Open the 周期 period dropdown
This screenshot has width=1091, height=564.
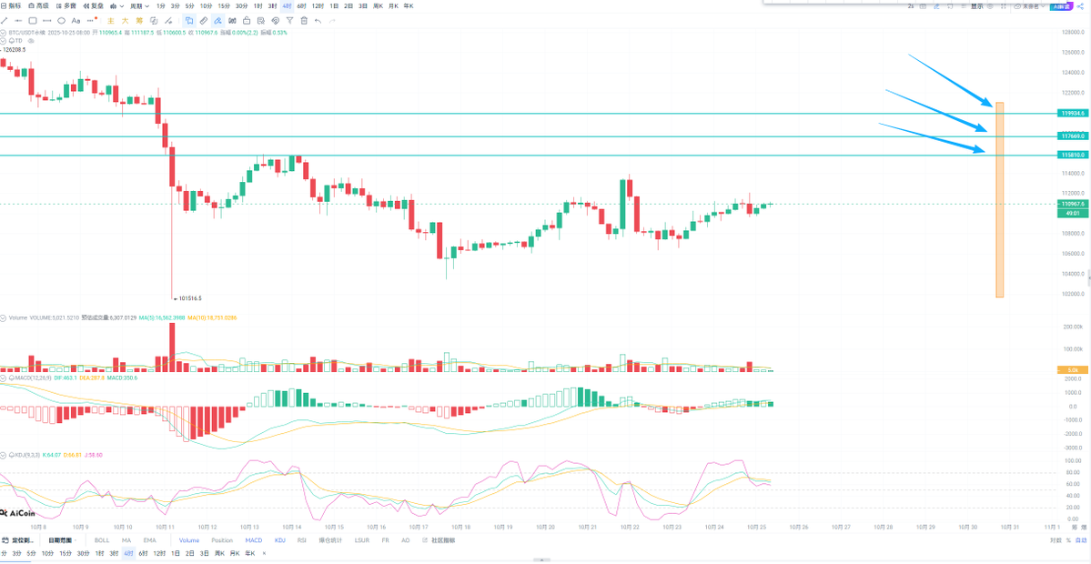tap(140, 5)
